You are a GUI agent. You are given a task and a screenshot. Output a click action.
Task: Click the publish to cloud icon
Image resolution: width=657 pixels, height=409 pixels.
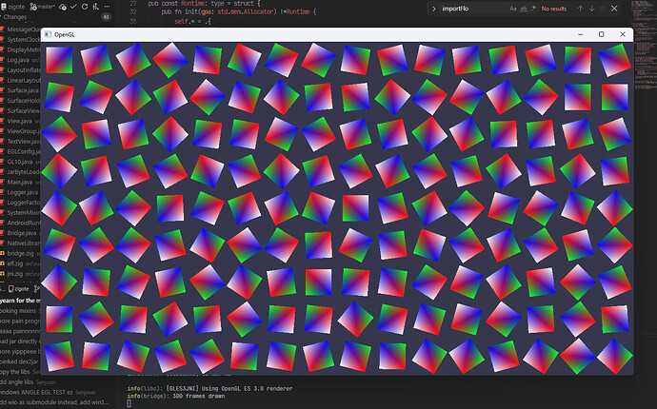tap(63, 7)
